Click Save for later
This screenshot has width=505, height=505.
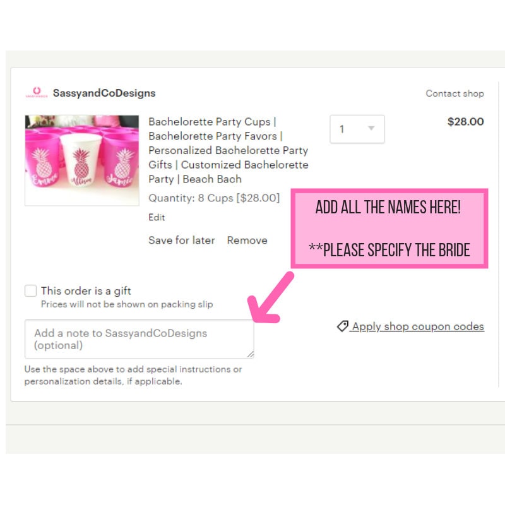tap(182, 241)
